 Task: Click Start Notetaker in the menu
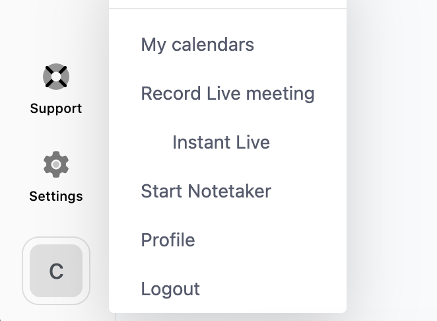coord(206,191)
